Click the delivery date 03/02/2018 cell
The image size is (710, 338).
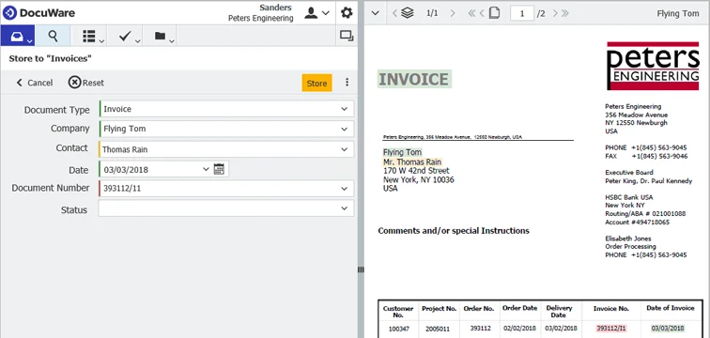click(x=561, y=328)
